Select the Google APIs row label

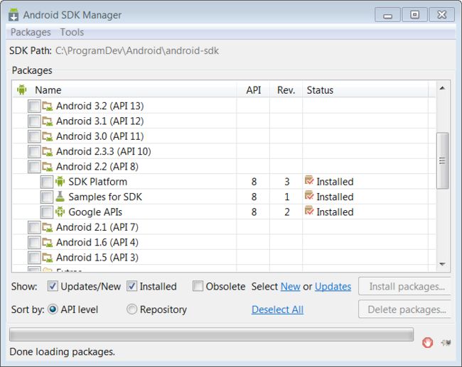click(x=95, y=212)
